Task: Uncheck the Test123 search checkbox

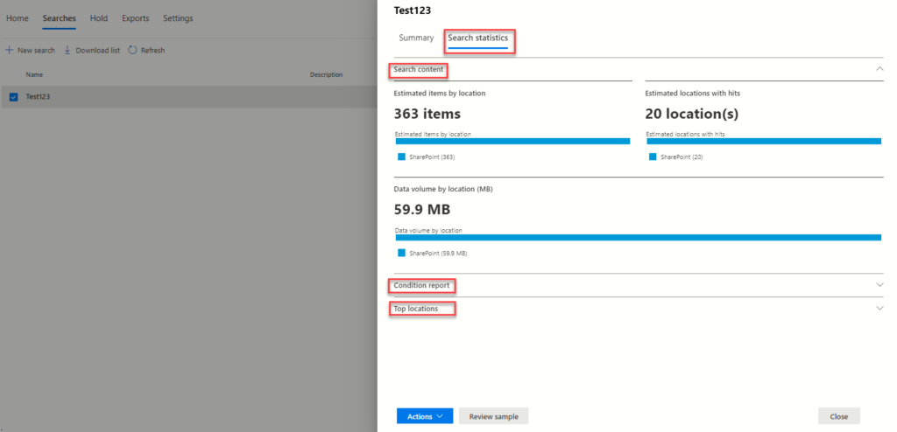Action: 13,97
